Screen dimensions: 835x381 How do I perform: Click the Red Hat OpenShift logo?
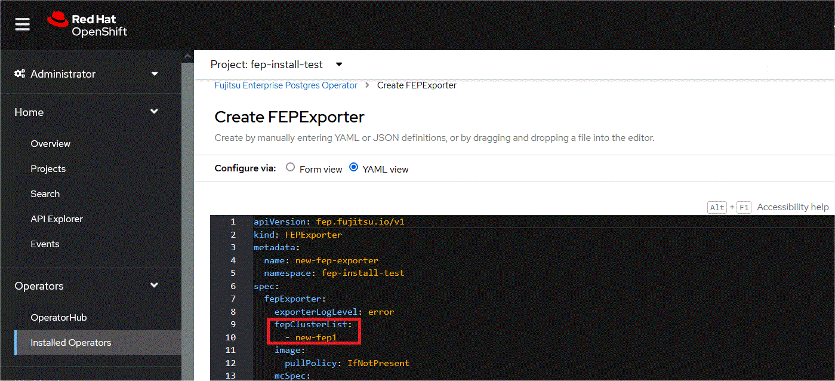88,24
